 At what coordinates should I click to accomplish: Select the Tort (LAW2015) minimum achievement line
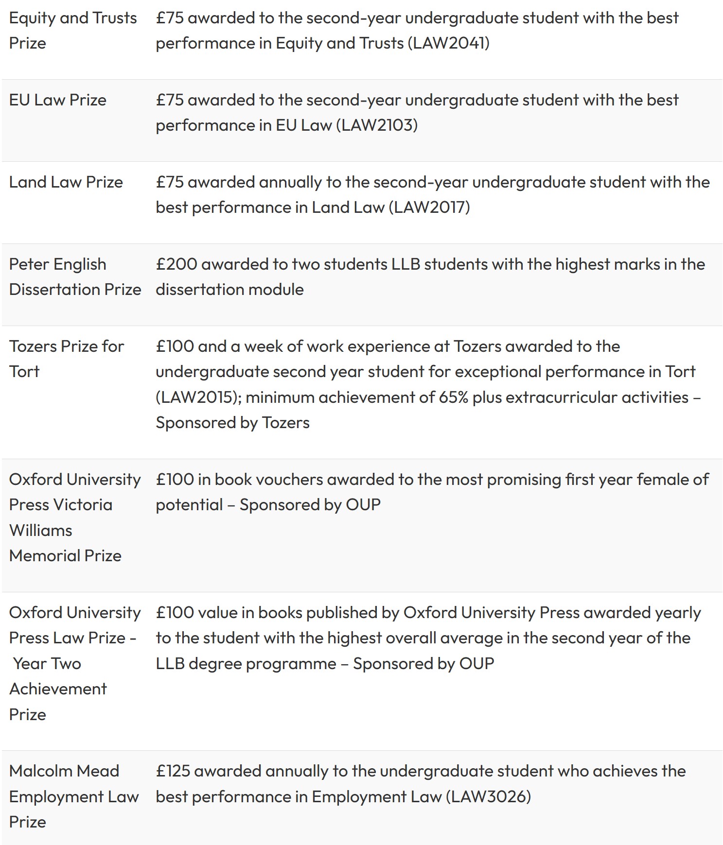click(428, 397)
